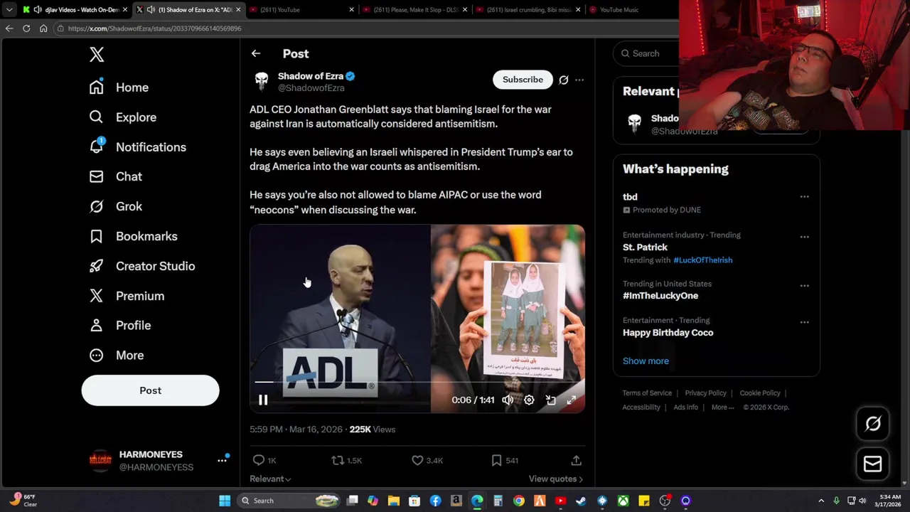Open the post's three-dot options menu
Viewport: 910px width, 512px height.
(x=579, y=80)
